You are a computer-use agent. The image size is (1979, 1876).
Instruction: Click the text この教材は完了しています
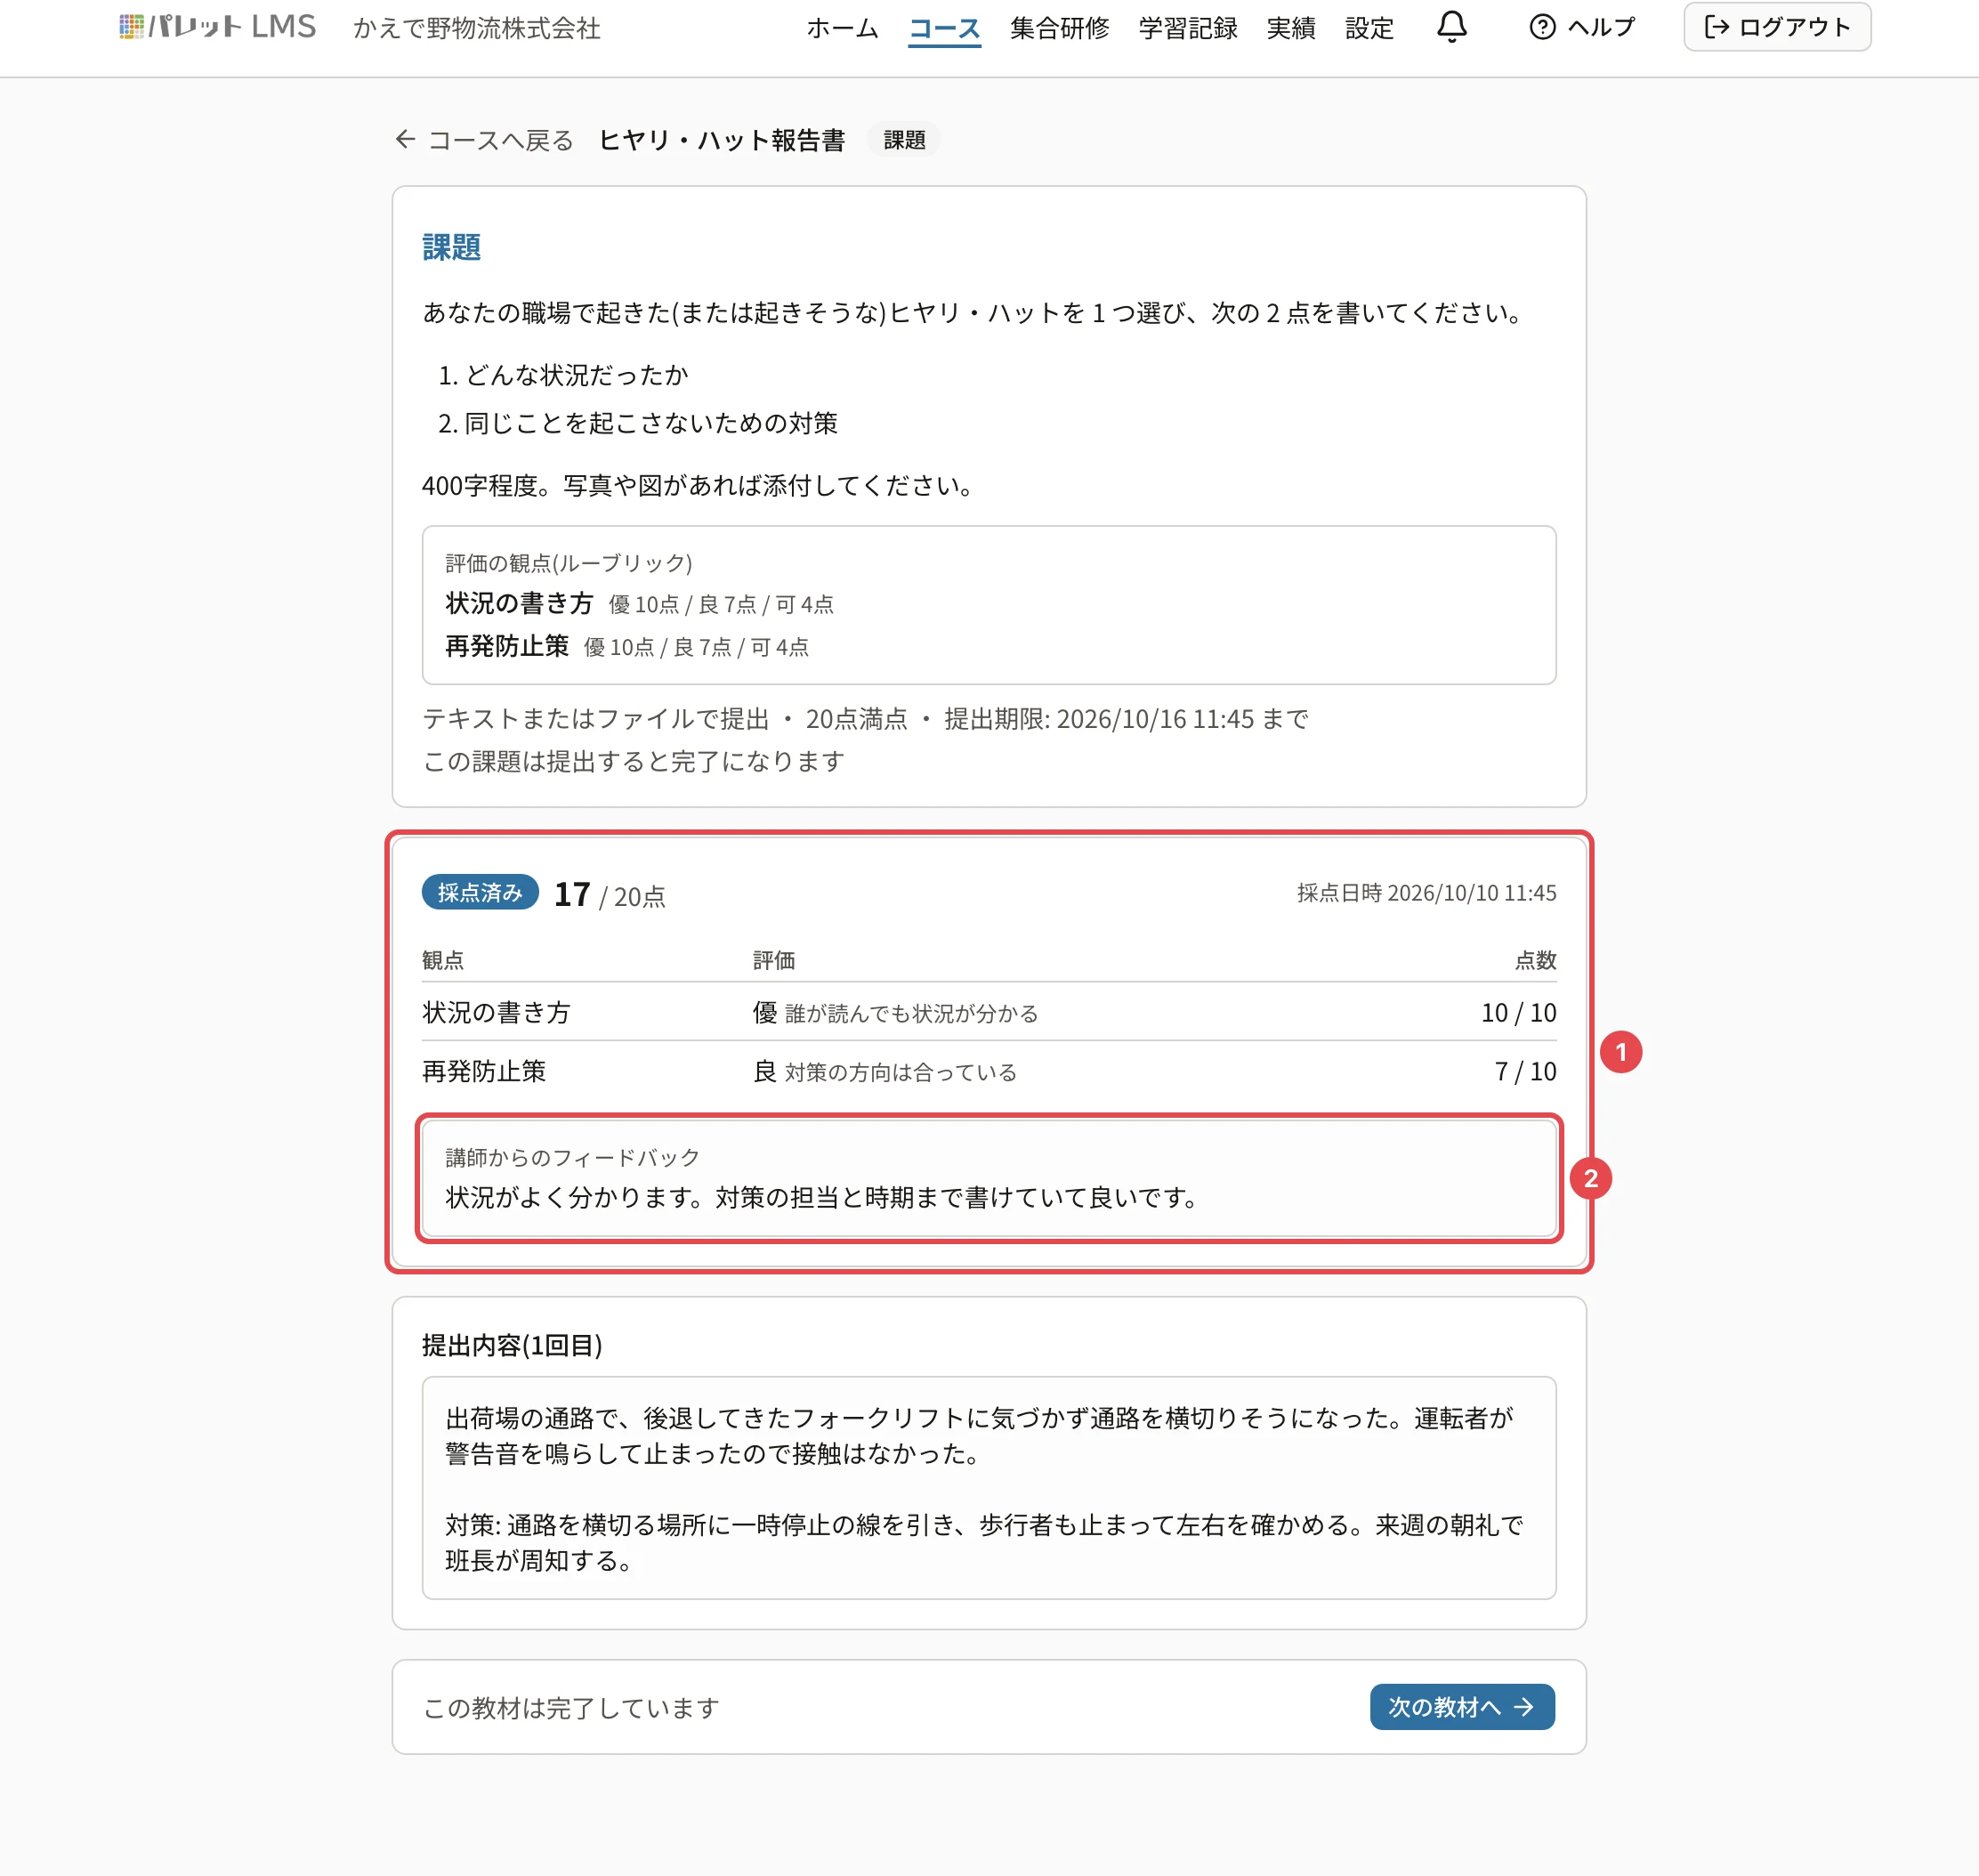click(x=571, y=1708)
